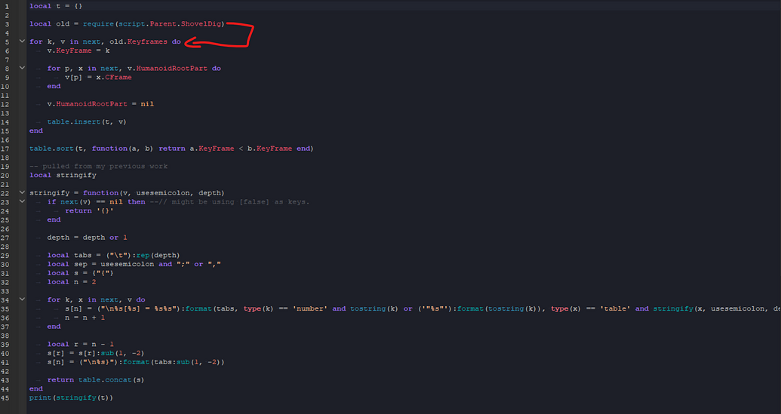Click 'table.insert(t, v)' on line 14

point(87,122)
